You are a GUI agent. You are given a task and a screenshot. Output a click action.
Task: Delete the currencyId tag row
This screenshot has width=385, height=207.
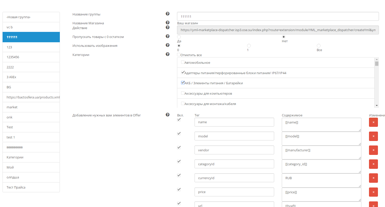click(x=373, y=178)
